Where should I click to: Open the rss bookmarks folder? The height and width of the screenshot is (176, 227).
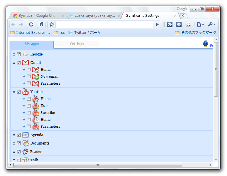[59, 33]
